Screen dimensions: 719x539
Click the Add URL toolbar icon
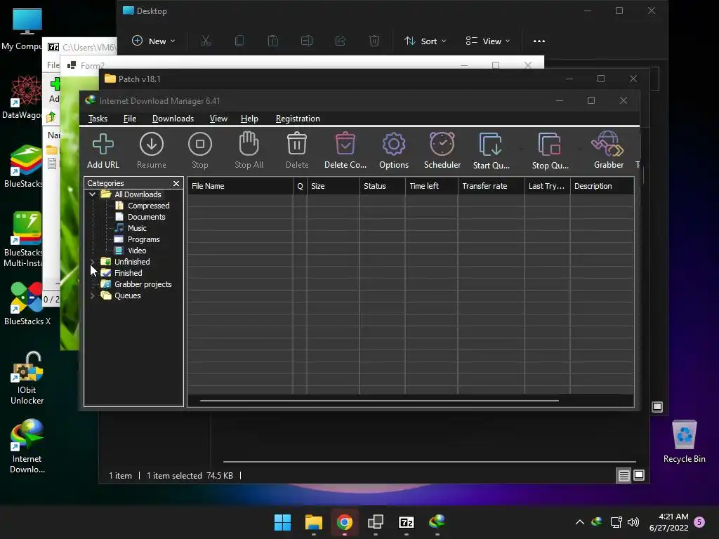point(103,150)
